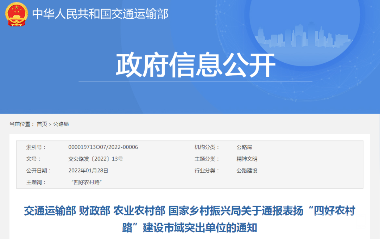Click the 中华人民共和国交通运输部 site title

pyautogui.click(x=100, y=14)
